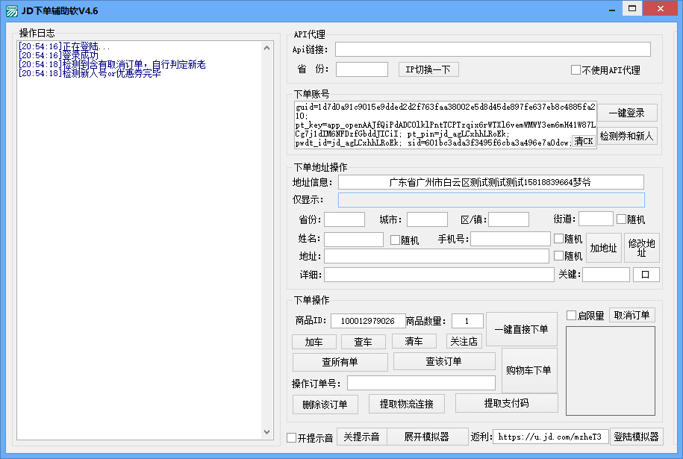Click the 一键登录 button

[626, 113]
